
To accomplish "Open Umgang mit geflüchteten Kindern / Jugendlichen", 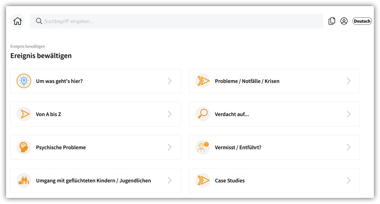I will (x=96, y=180).
